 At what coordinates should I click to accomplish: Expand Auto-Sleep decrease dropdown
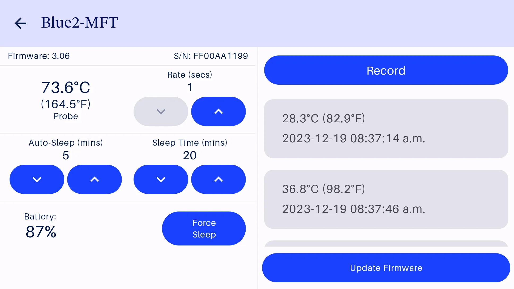(x=37, y=179)
